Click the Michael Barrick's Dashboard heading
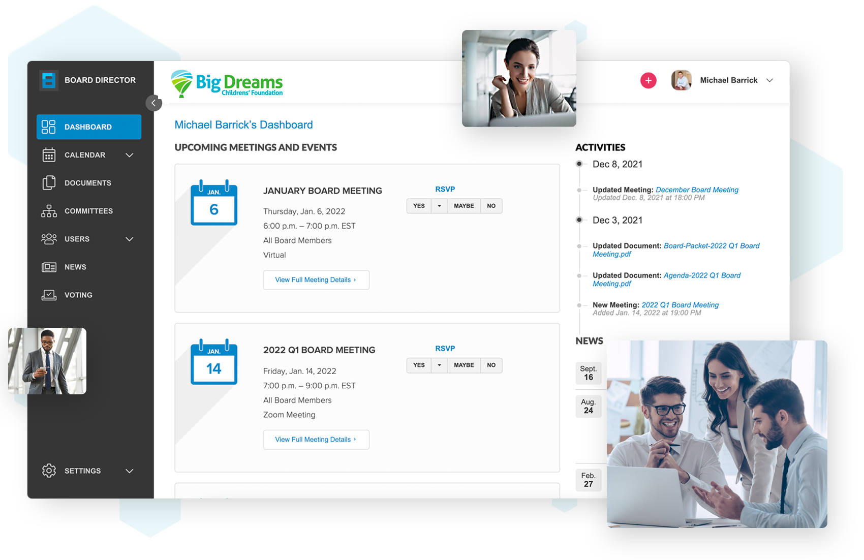This screenshot has height=560, width=864. click(243, 125)
